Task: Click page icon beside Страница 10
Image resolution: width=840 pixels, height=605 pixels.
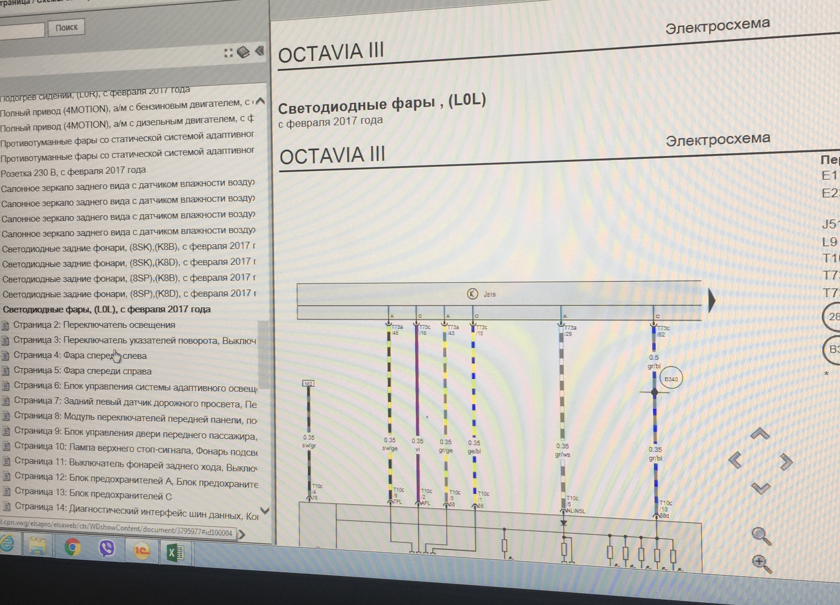Action: click(7, 446)
